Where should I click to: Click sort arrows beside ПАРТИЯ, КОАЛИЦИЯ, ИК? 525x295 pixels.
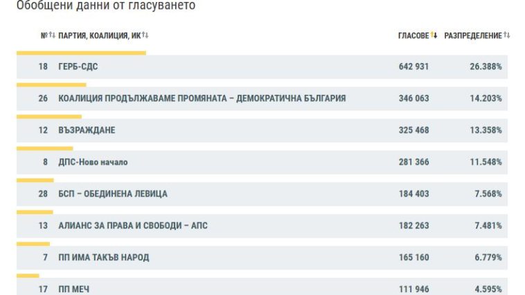point(145,35)
